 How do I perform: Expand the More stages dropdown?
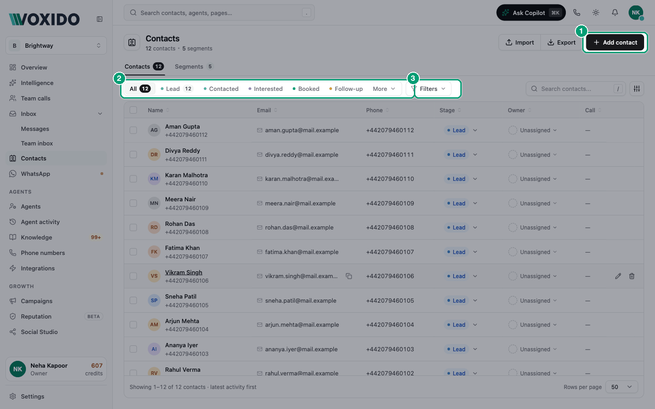click(x=384, y=89)
